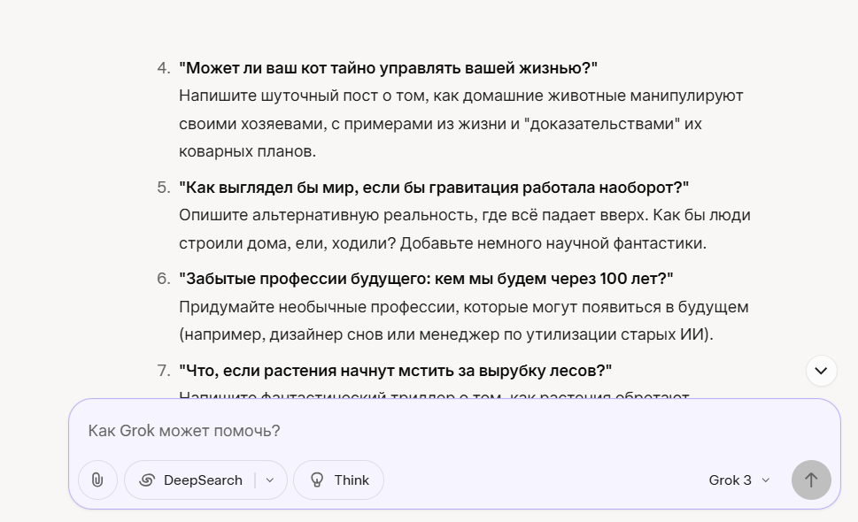The width and height of the screenshot is (858, 522).
Task: Click the Think lightbulb icon
Action: 317,480
